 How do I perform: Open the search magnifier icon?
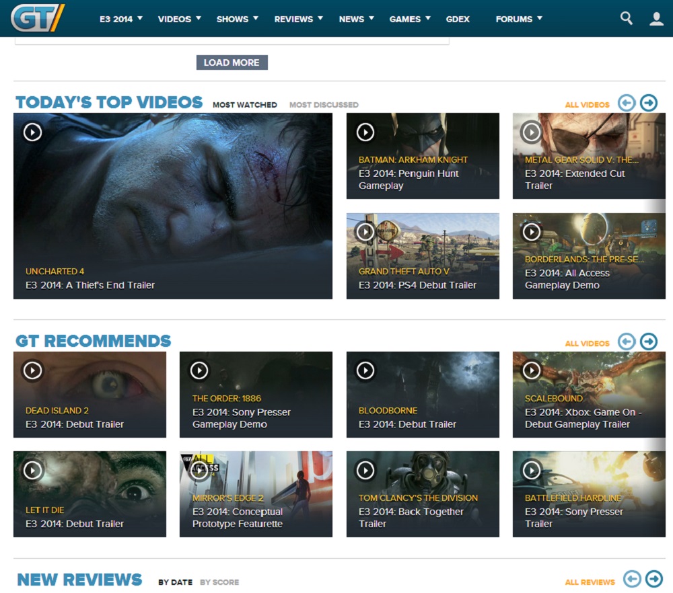tap(626, 18)
